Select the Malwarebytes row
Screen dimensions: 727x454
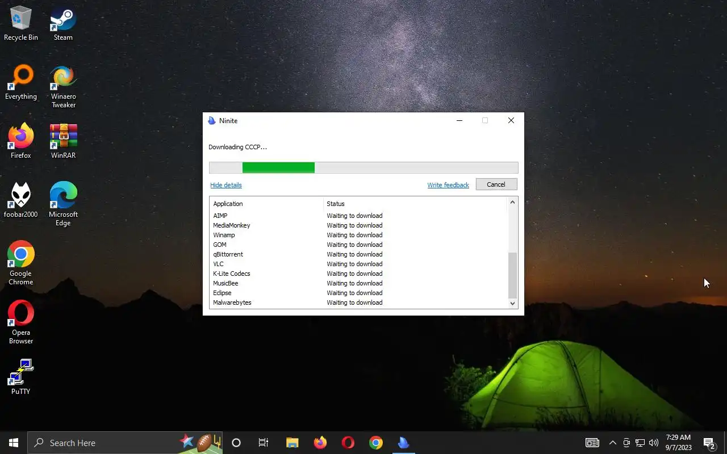tap(358, 302)
